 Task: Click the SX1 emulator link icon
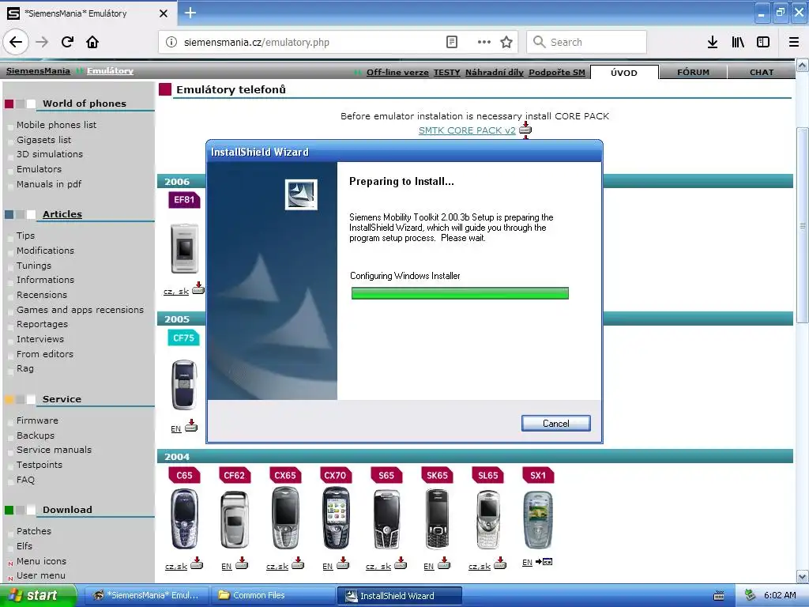[544, 562]
